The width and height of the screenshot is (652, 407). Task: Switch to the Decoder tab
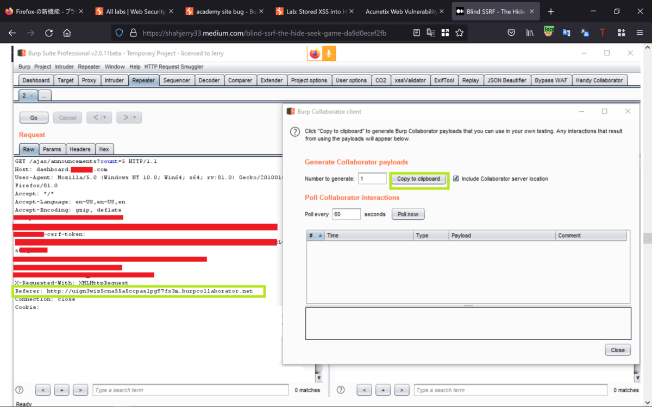point(209,80)
